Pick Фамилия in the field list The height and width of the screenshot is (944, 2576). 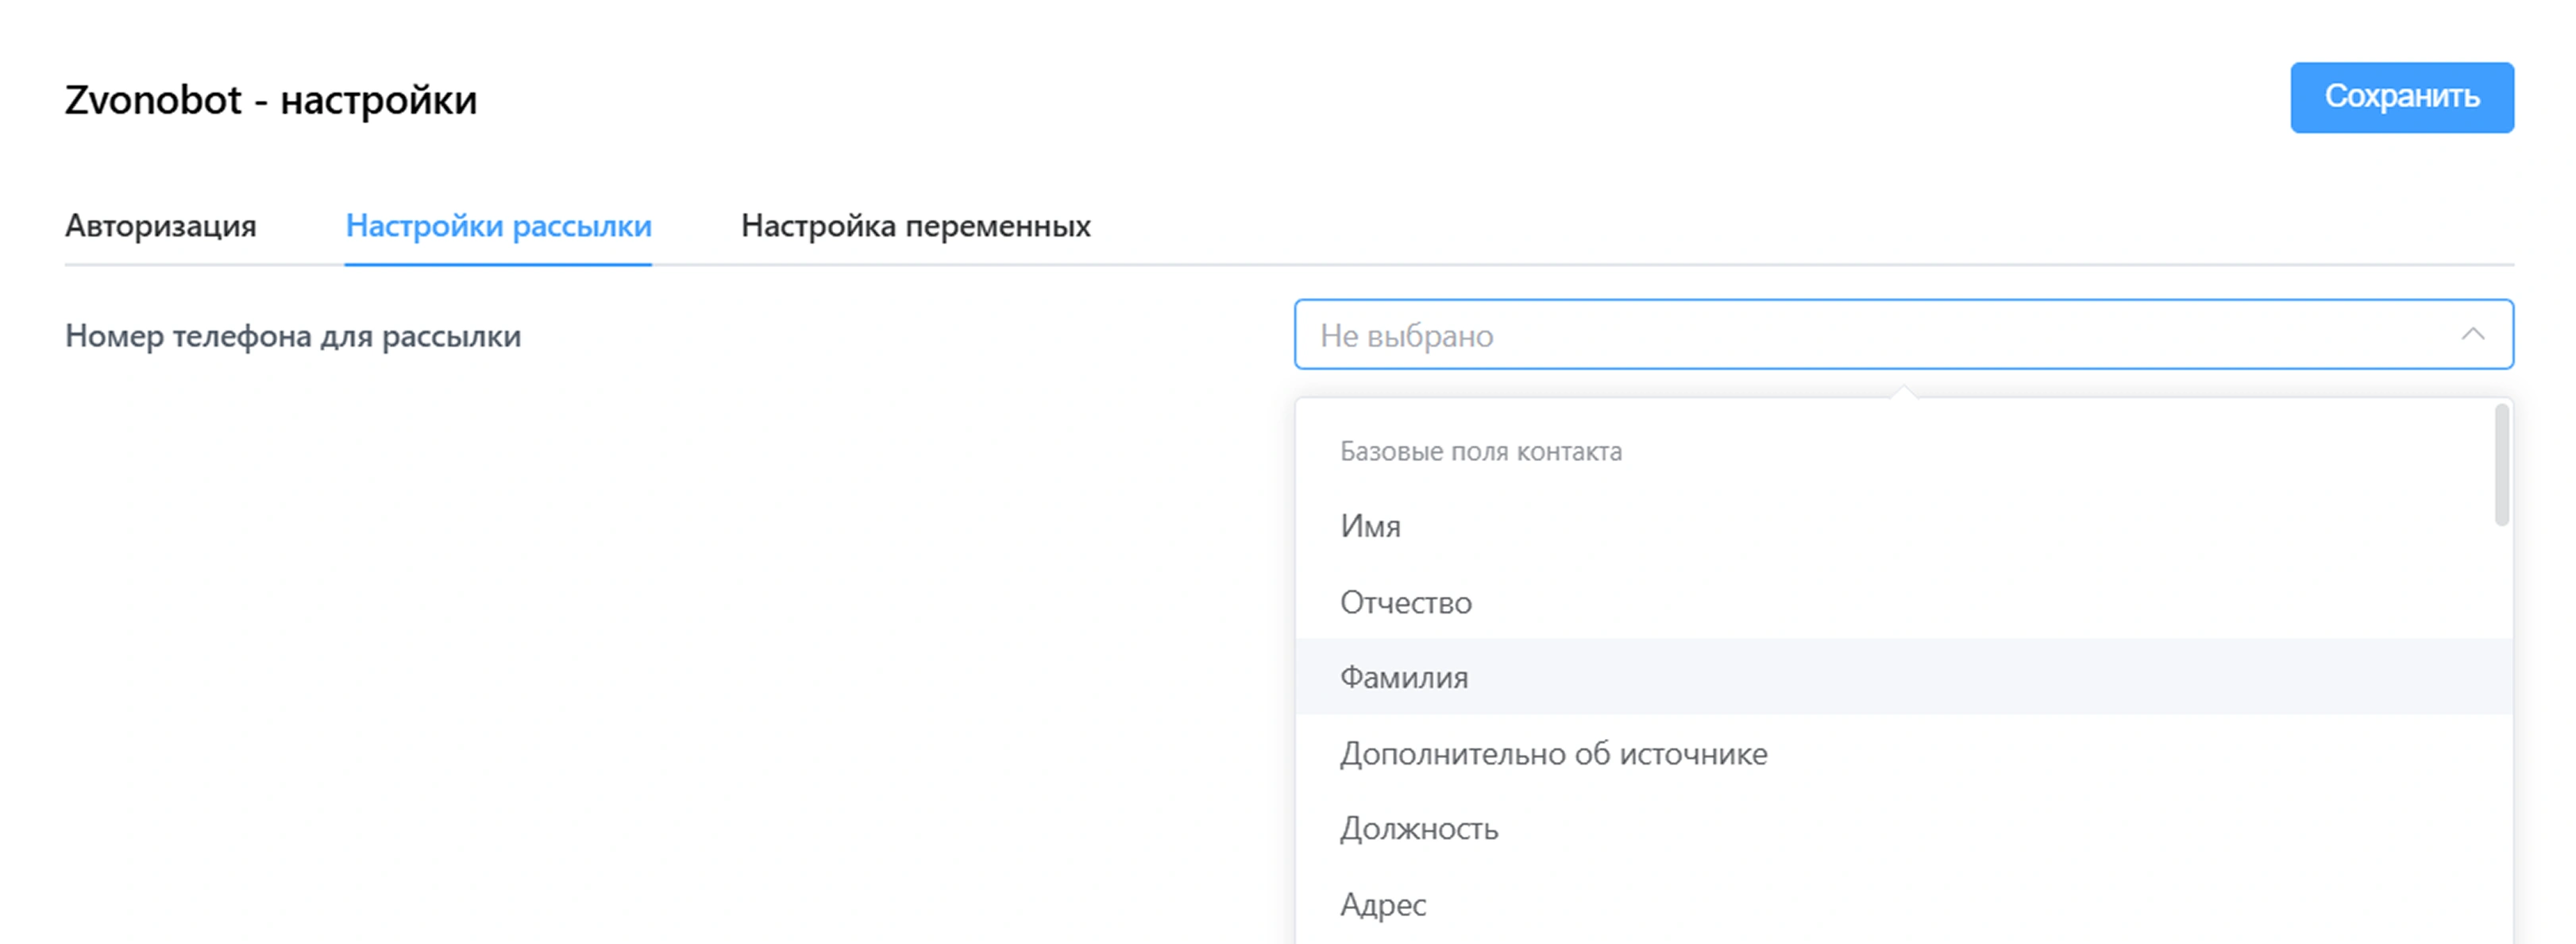(1903, 678)
